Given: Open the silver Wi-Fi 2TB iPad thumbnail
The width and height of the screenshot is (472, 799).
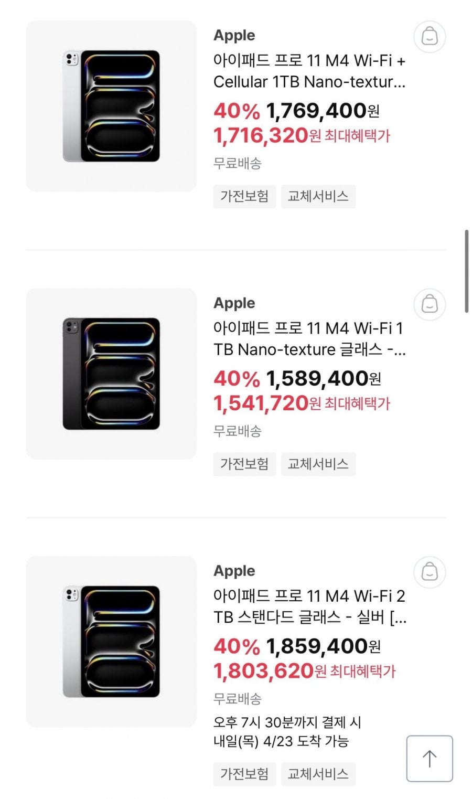Looking at the screenshot, I should coord(111,641).
